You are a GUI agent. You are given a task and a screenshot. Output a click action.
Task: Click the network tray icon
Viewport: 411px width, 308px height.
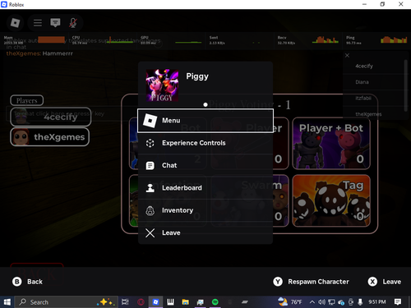point(331,302)
